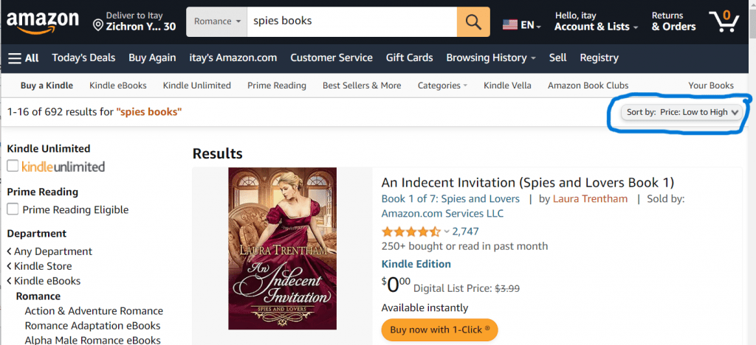The height and width of the screenshot is (345, 756).
Task: Click the star rating of the book
Action: tap(410, 231)
